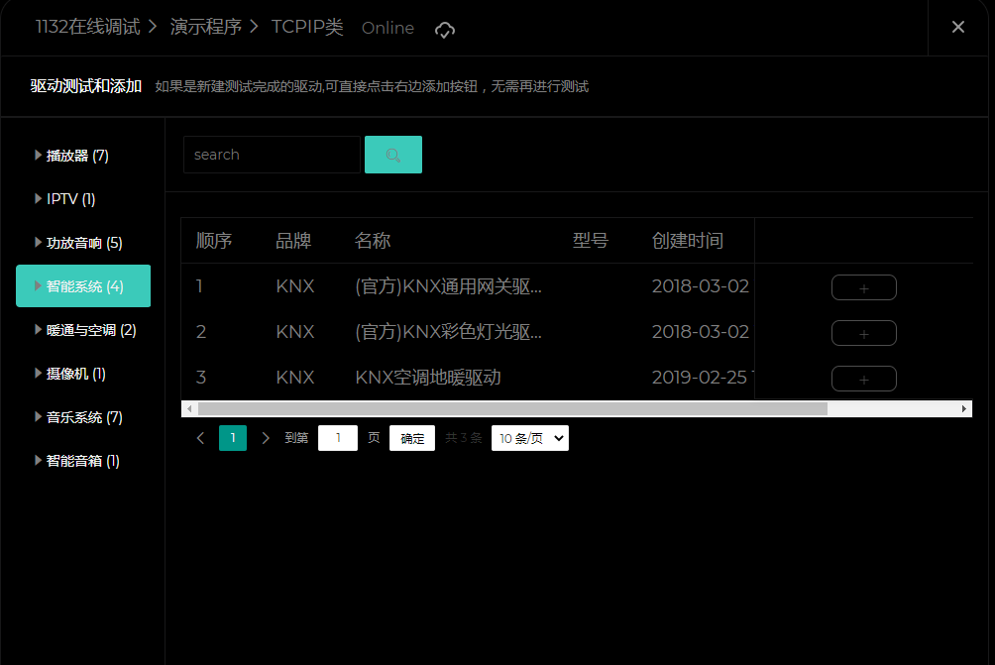Click the 顺序 column header
This screenshot has height=665, width=995.
(x=214, y=241)
